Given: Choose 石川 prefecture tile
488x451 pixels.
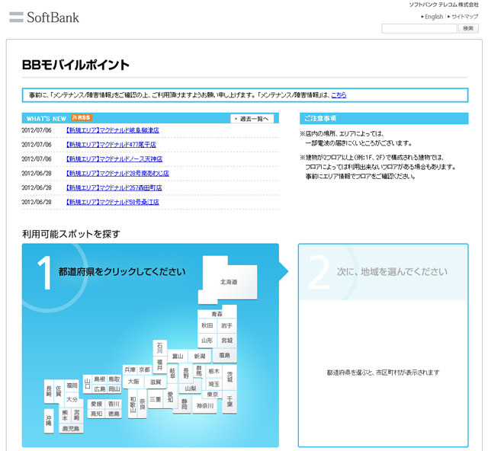Looking at the screenshot, I should [x=159, y=347].
